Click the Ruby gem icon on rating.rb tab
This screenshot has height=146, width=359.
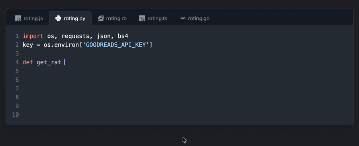click(101, 19)
